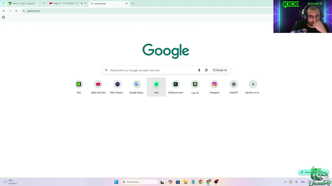Open the apps grid in bookmarks bar
332x186 pixels.
3,17
